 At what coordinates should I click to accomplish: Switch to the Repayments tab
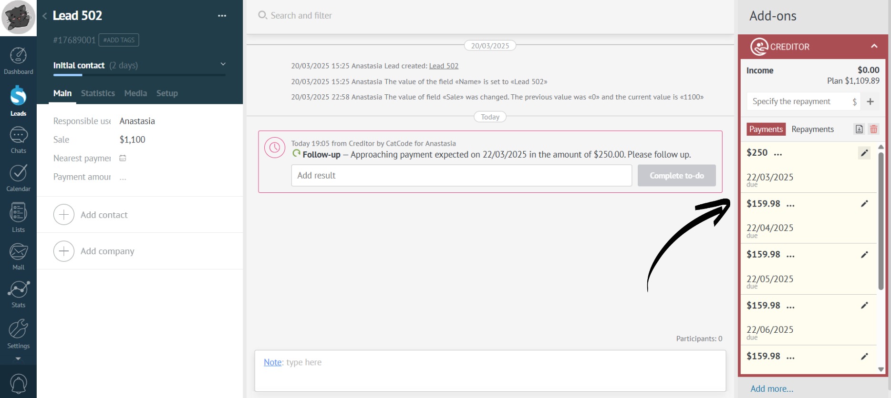click(812, 129)
